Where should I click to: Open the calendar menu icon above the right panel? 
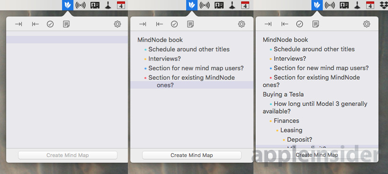[370, 5]
